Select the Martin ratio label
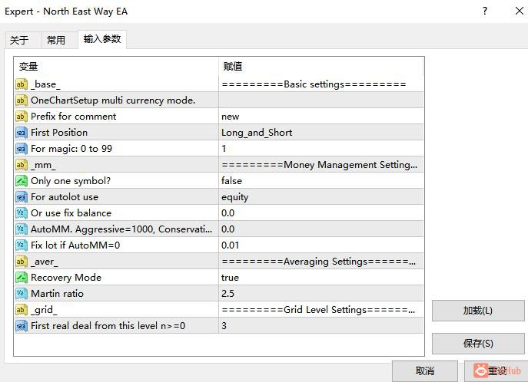The height and width of the screenshot is (382, 528). 57,294
